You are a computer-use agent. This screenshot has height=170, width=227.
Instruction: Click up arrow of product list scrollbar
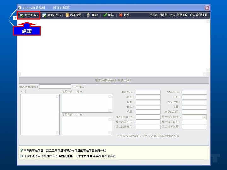coord(208,21)
